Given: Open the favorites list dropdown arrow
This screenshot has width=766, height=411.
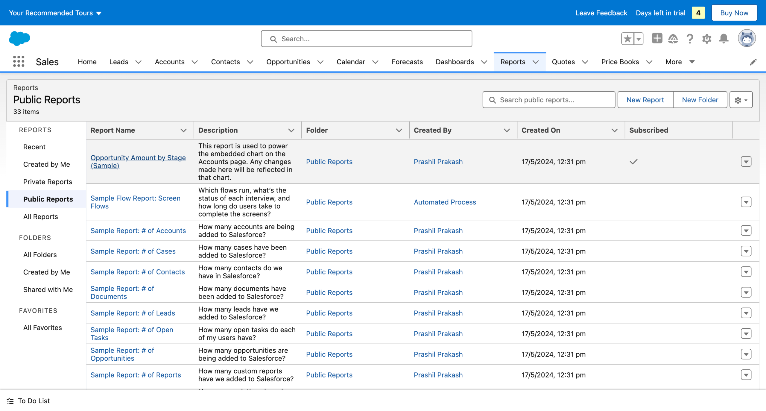Looking at the screenshot, I should point(639,39).
